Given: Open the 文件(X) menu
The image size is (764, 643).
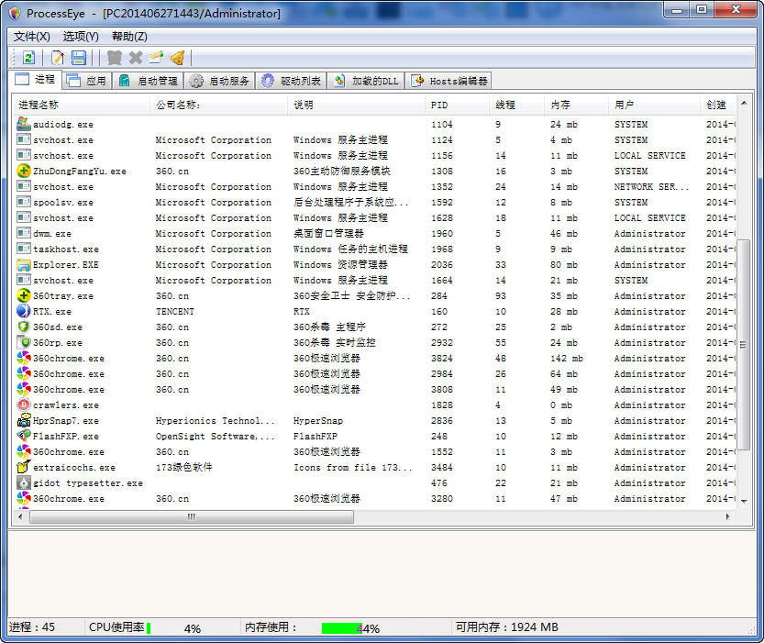Looking at the screenshot, I should 32,37.
